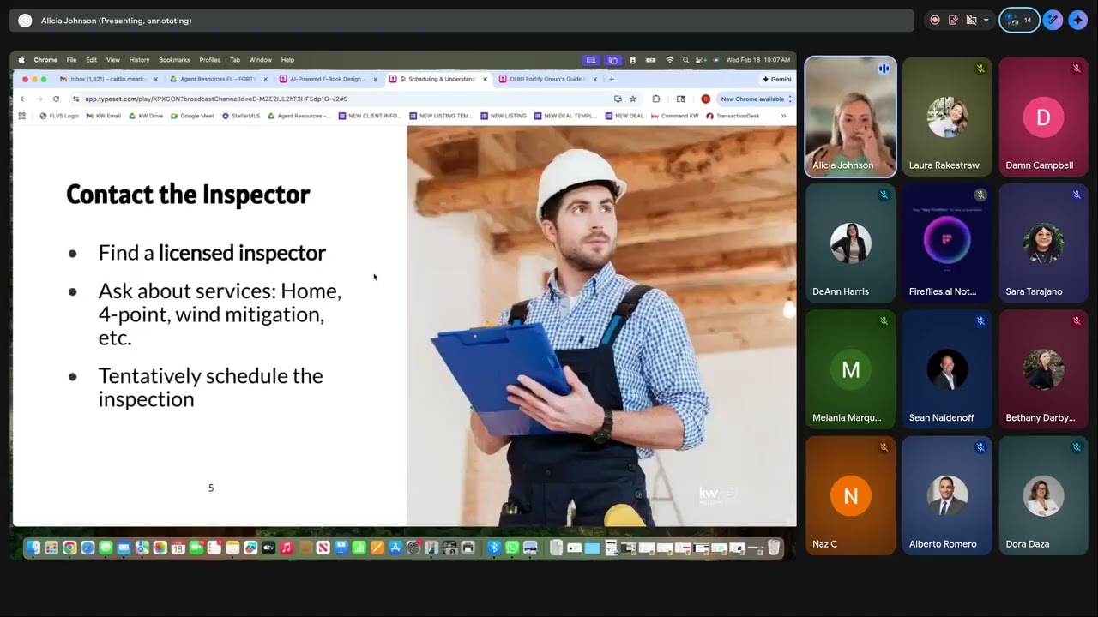Click Sean Naidenoff's muted microphone icon
Screen dimensions: 1098x617
980,321
